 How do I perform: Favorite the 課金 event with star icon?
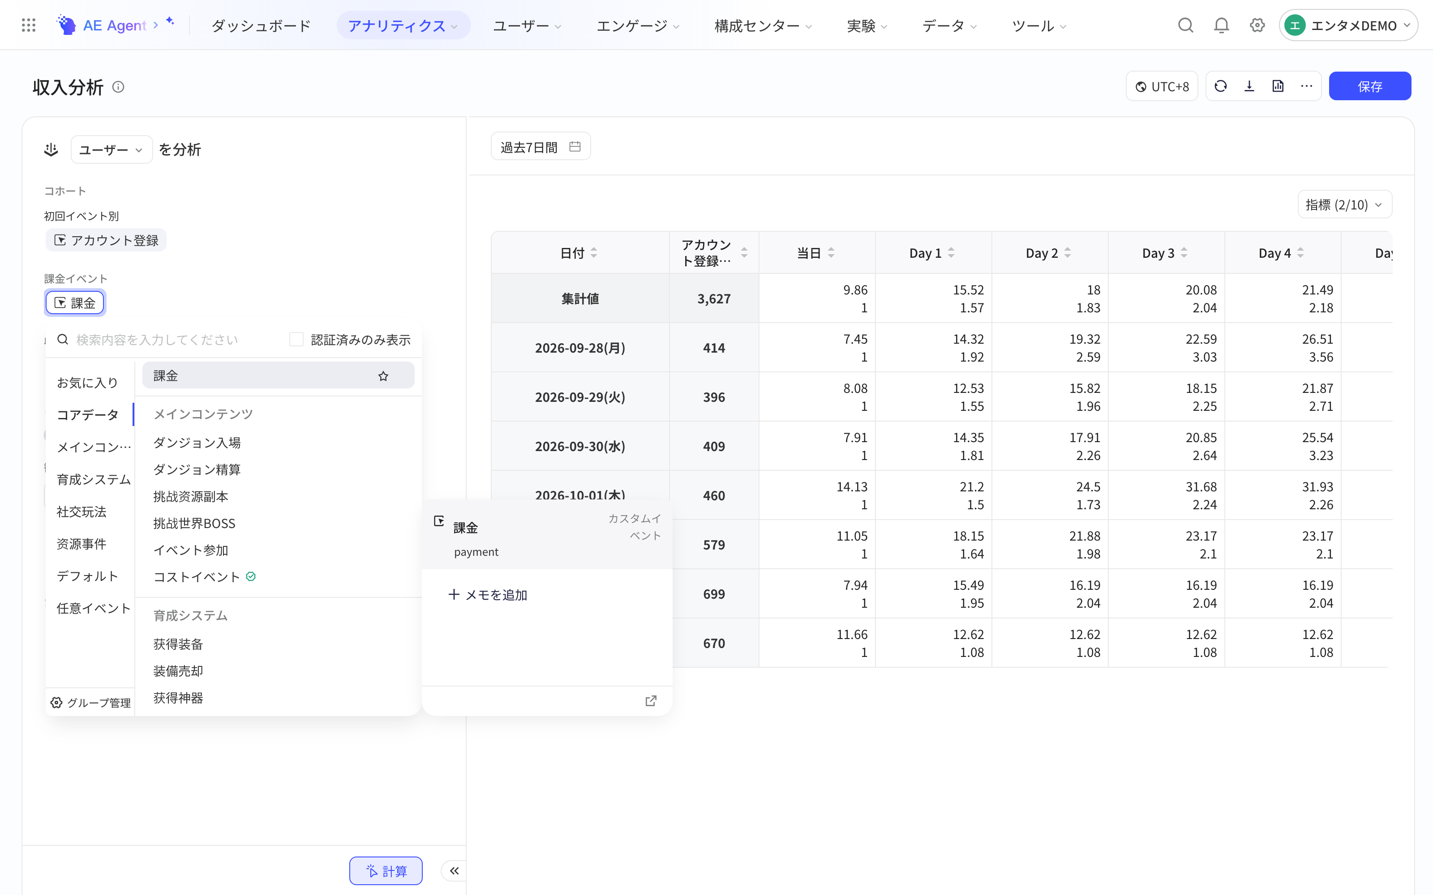(x=383, y=376)
